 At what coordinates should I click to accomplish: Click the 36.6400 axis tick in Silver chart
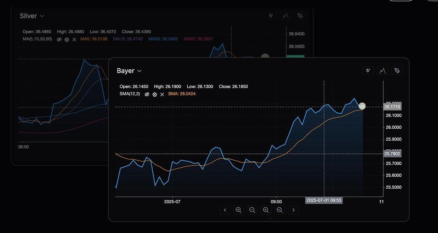coord(297,34)
